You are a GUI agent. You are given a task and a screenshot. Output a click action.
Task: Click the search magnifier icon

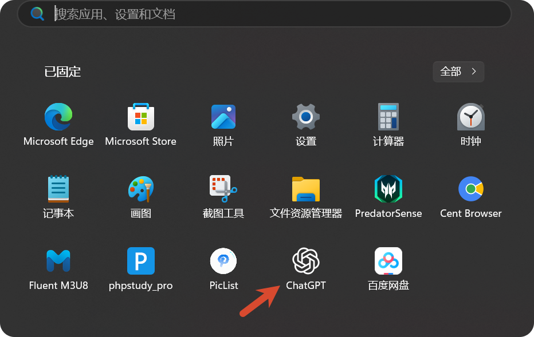point(37,14)
